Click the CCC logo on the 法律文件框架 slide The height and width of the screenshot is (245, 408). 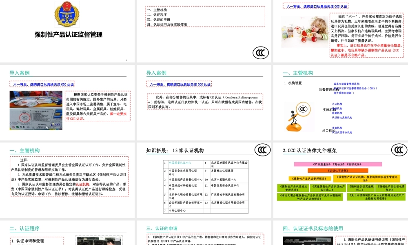click(399, 149)
